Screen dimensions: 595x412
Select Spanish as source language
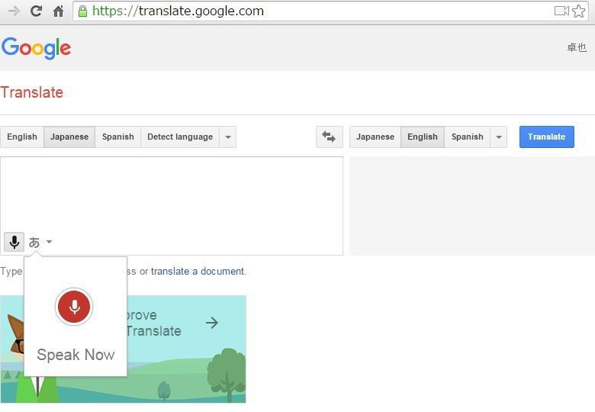118,137
